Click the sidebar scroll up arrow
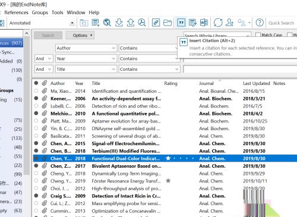This screenshot has height=217, width=297. pyautogui.click(x=27, y=33)
